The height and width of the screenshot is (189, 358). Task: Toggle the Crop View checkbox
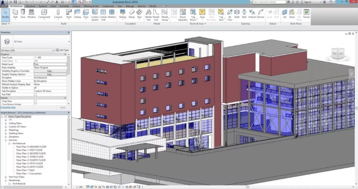tap(35, 101)
